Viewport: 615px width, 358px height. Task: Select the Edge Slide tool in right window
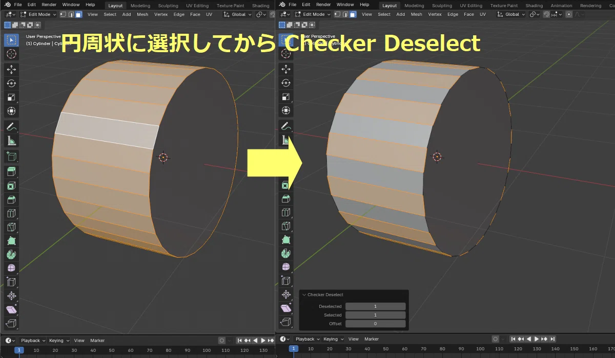[x=286, y=281]
